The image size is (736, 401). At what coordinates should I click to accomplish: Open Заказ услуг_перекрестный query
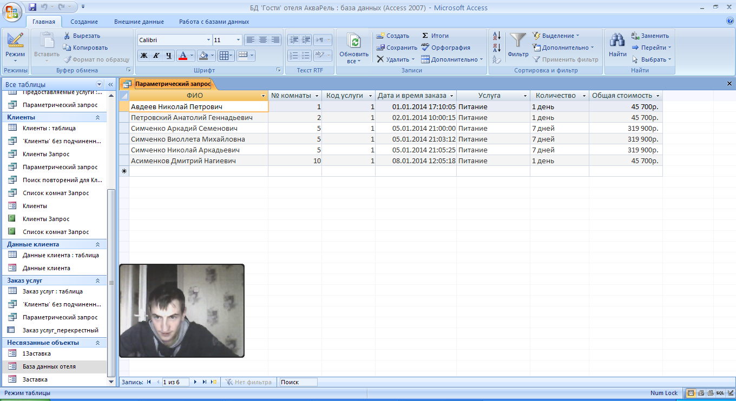pyautogui.click(x=54, y=330)
